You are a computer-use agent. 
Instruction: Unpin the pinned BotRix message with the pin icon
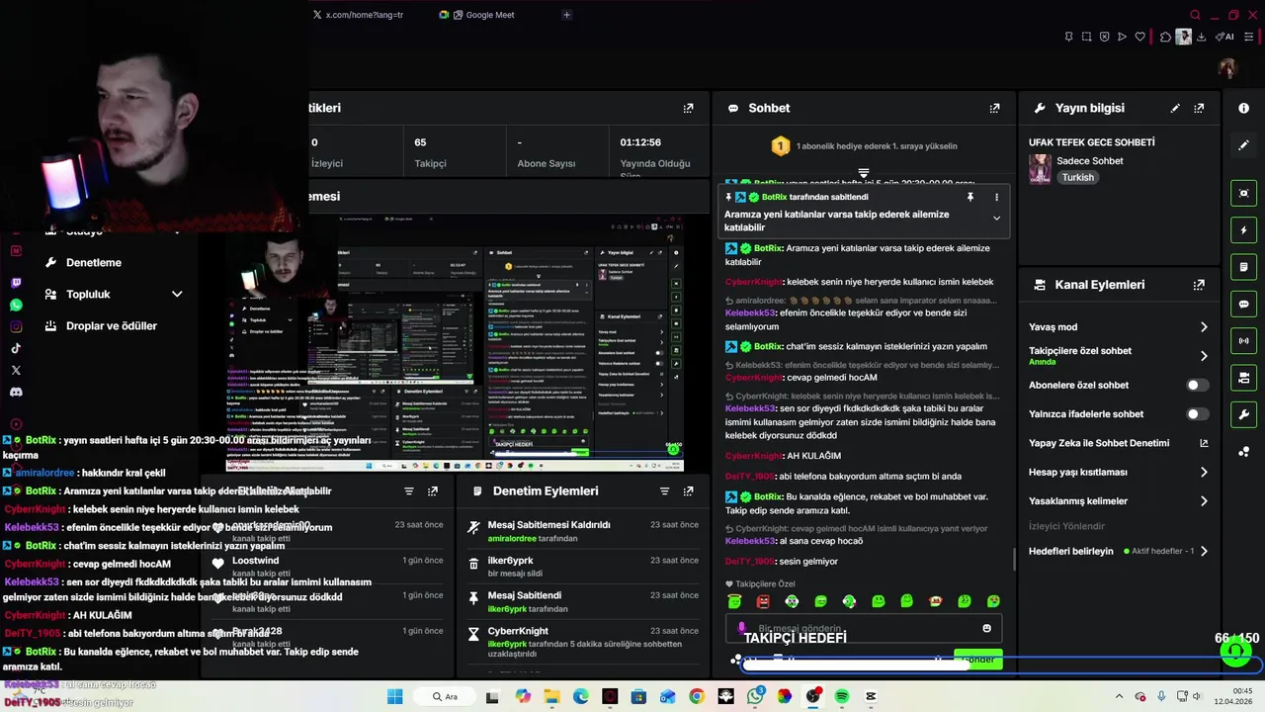pyautogui.click(x=970, y=197)
